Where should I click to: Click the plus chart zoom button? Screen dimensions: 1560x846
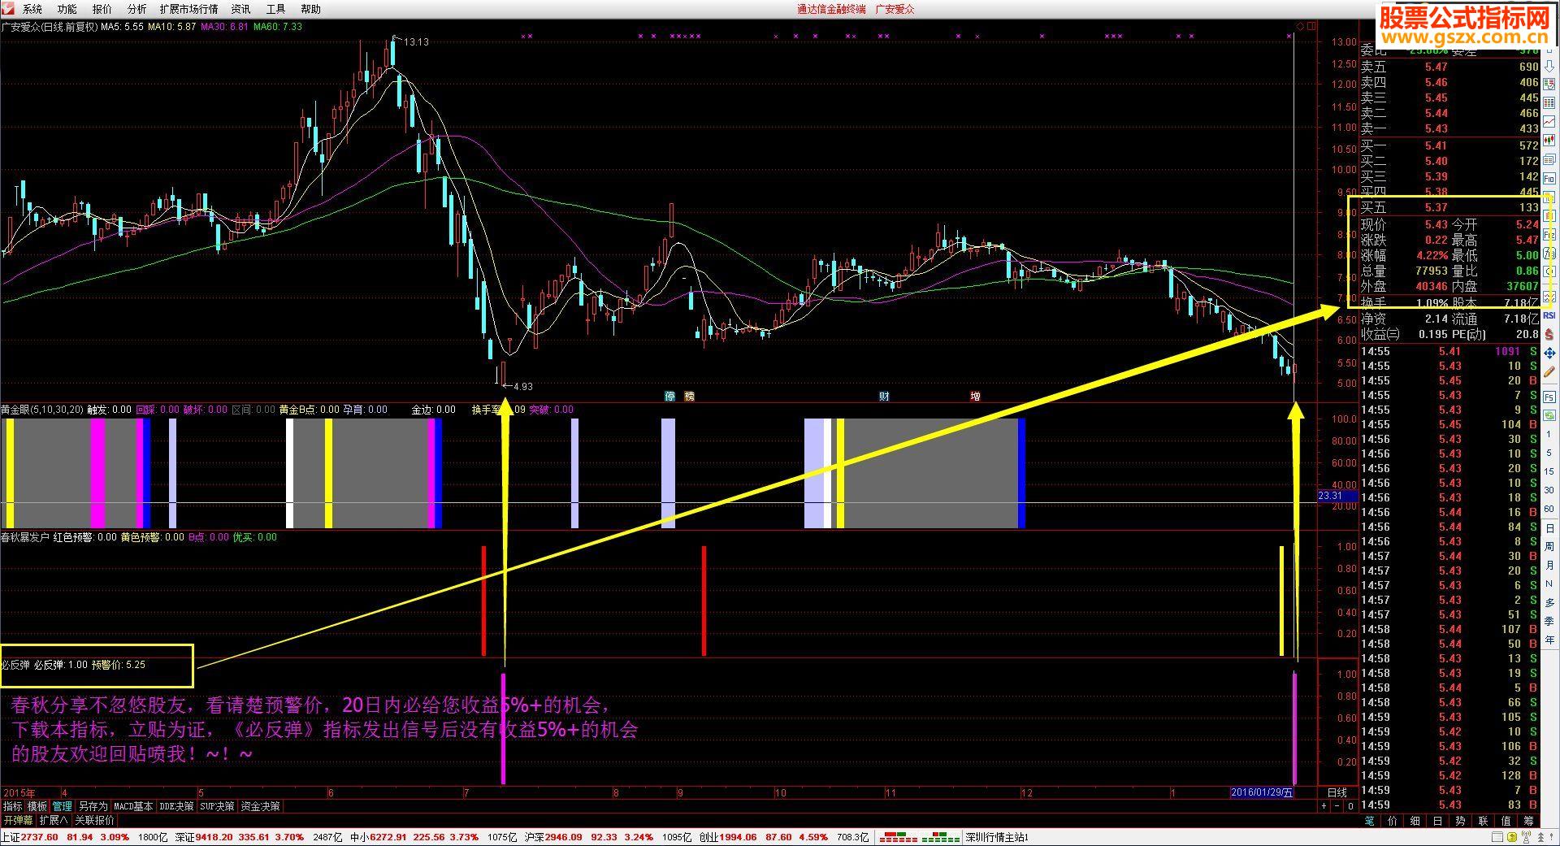pyautogui.click(x=1324, y=806)
